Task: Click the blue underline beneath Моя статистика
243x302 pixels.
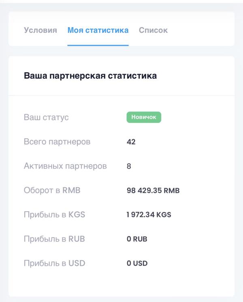Action: tap(98, 45)
